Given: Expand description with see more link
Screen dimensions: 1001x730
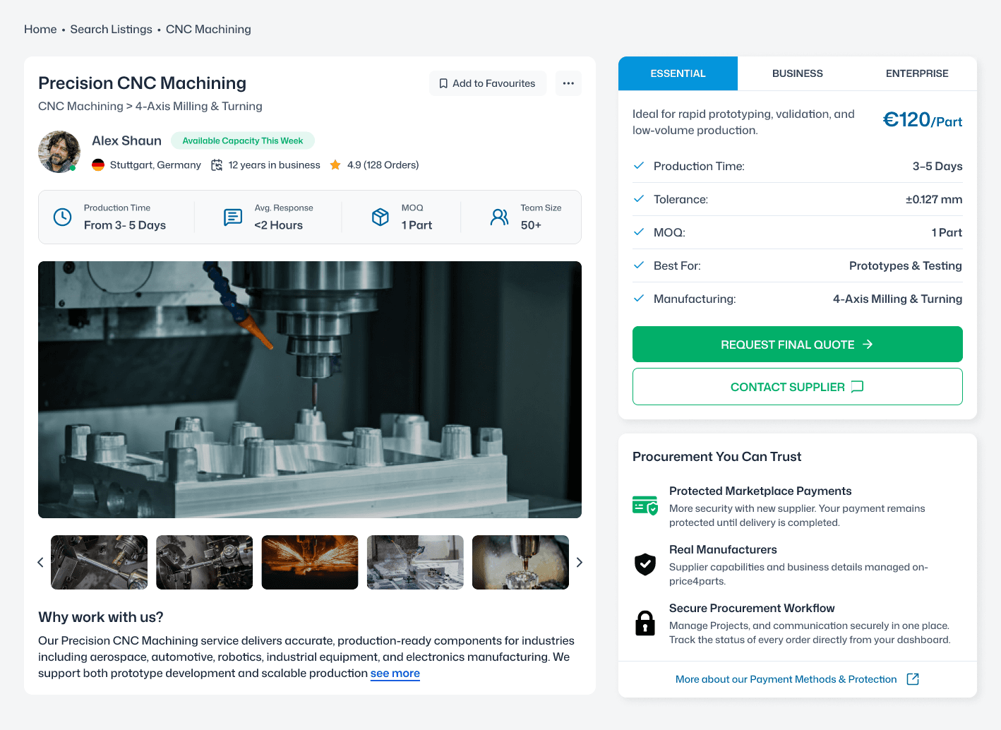Looking at the screenshot, I should tap(395, 674).
